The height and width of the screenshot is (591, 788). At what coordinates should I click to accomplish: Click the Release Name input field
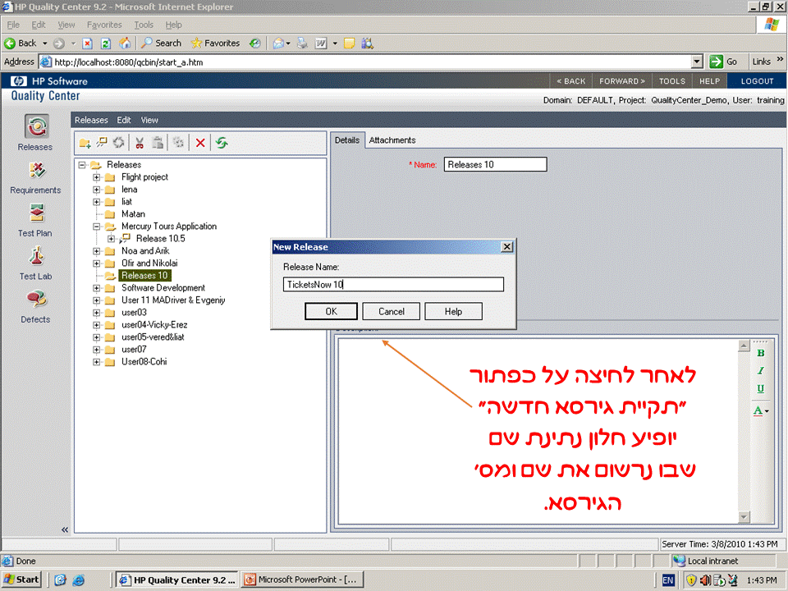point(393,285)
